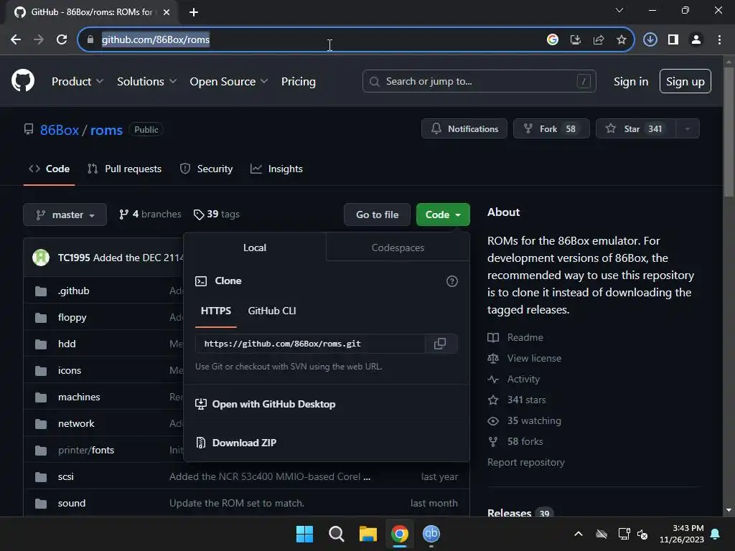The image size is (735, 551).
Task: Click the Notifications button
Action: click(x=464, y=128)
